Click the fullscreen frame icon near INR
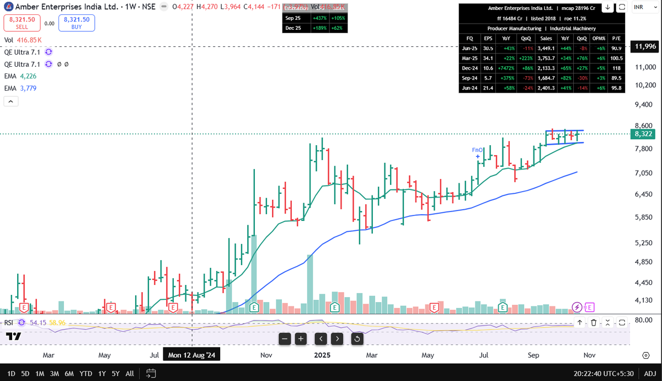Screen dimensions: 662x381 pos(621,7)
